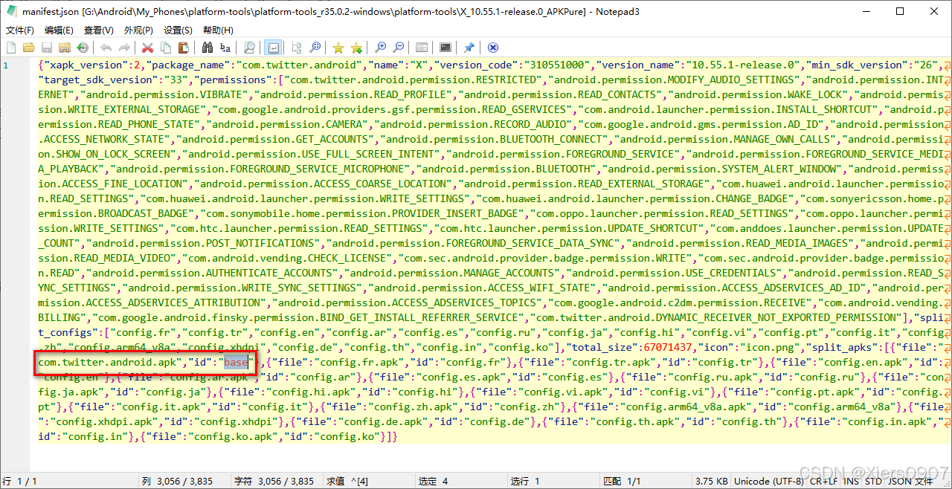Click the 选定 4 selection count
Screen dimensions: 952x489
[x=434, y=481]
